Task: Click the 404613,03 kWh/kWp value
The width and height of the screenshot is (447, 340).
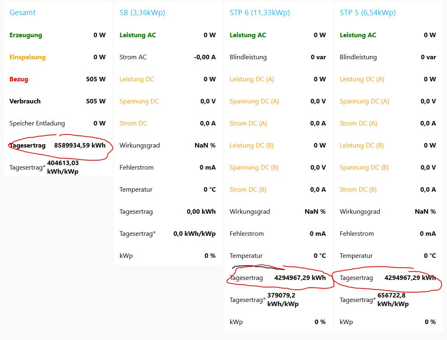Action: 63,167
